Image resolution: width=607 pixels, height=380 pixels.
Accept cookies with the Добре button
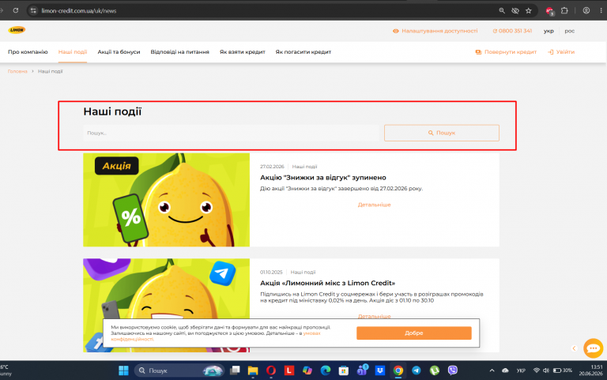tap(414, 333)
